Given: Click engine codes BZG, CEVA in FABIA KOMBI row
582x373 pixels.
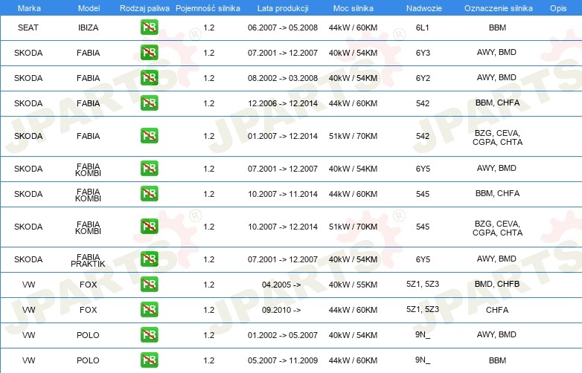Looking at the screenshot, I should point(497,228).
